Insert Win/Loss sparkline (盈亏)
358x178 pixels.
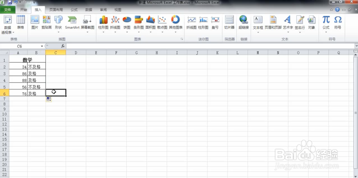215,22
